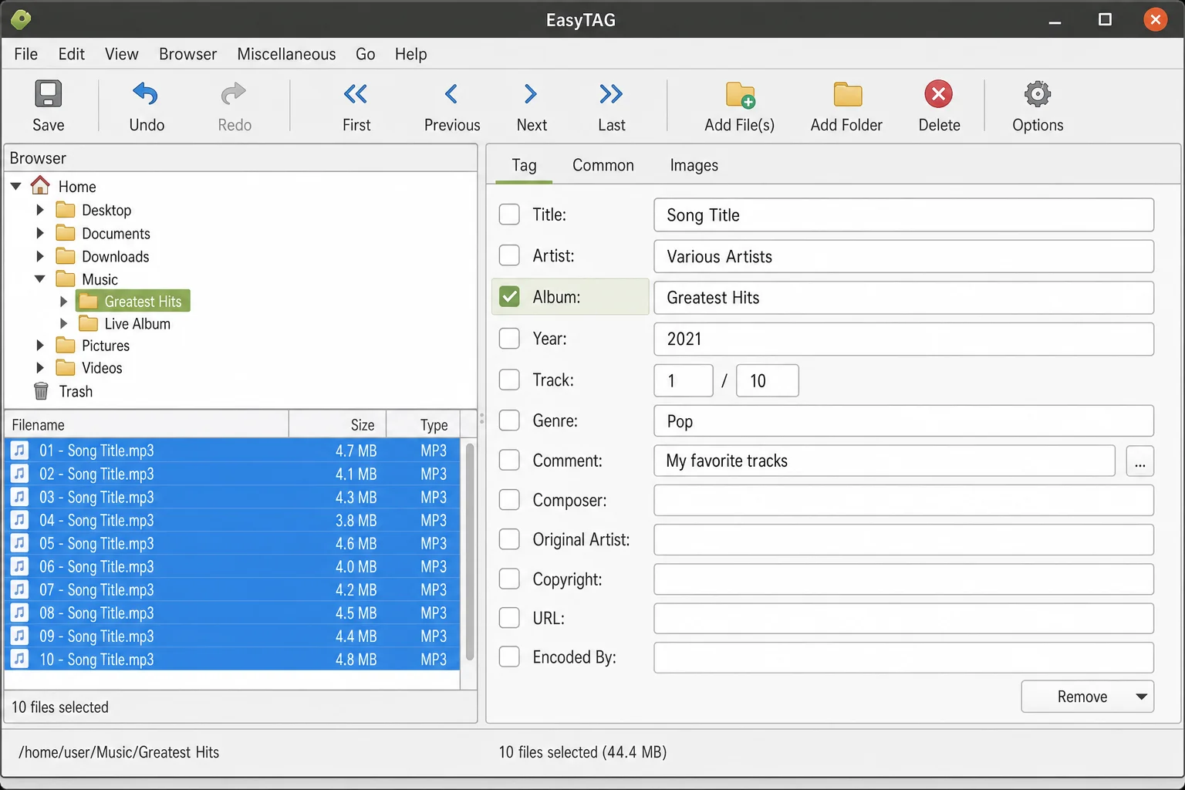Viewport: 1185px width, 790px height.
Task: Click music note icon of 07 - Song Title.mp3
Action: pyautogui.click(x=20, y=589)
